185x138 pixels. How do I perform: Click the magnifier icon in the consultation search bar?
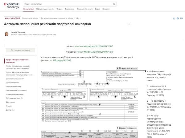pos(114,4)
